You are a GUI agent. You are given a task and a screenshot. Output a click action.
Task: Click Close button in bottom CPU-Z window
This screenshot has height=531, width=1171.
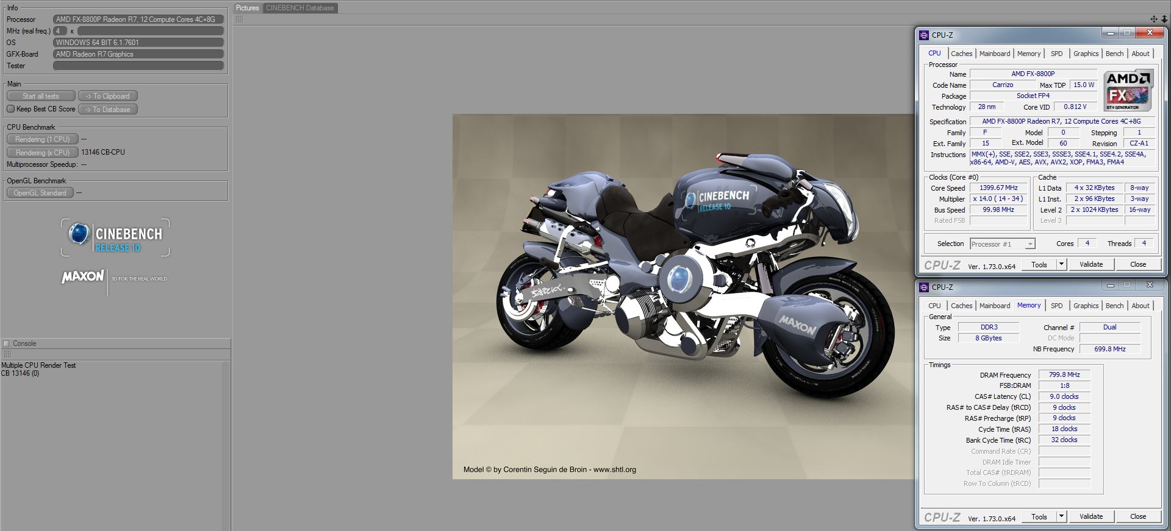pyautogui.click(x=1138, y=516)
